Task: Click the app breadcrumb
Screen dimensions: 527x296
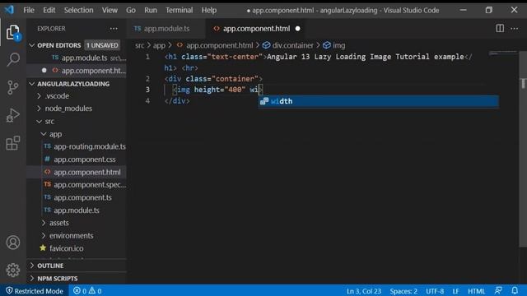Action: tap(159, 45)
